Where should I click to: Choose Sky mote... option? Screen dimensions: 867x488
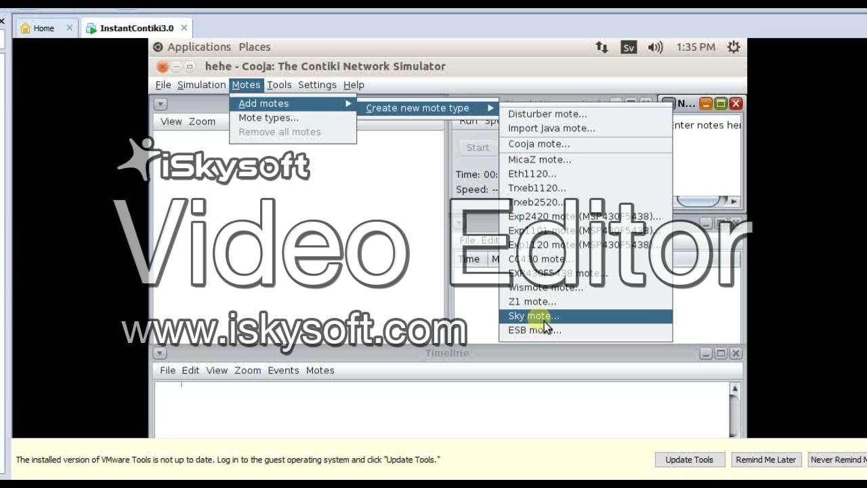point(586,316)
